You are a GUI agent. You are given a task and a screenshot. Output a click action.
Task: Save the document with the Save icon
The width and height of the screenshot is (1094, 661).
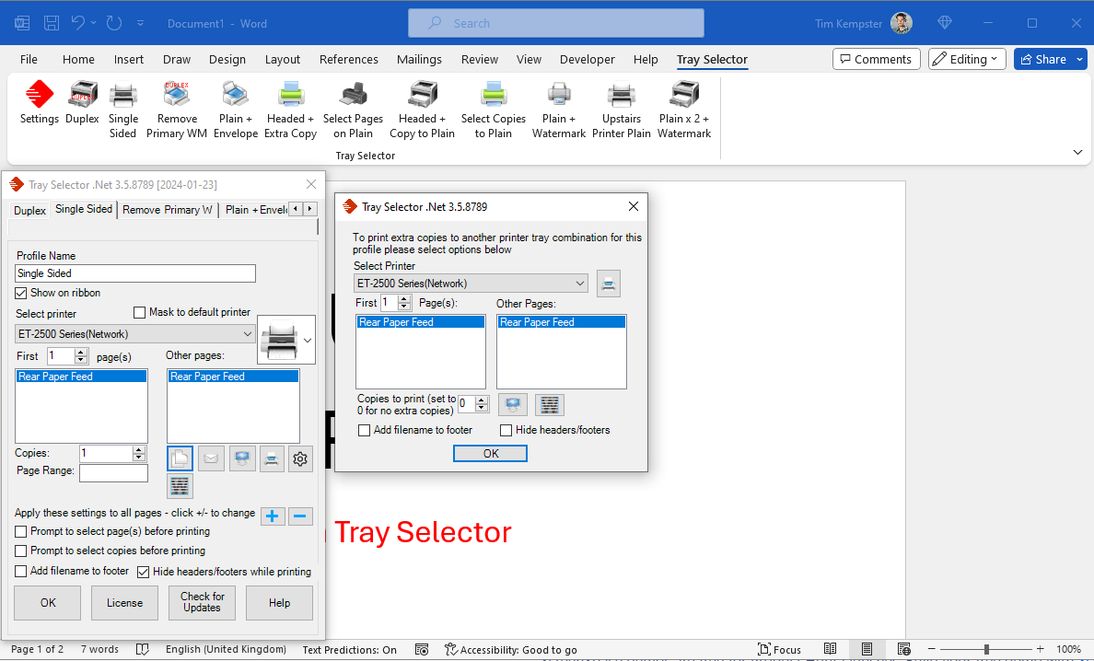52,23
